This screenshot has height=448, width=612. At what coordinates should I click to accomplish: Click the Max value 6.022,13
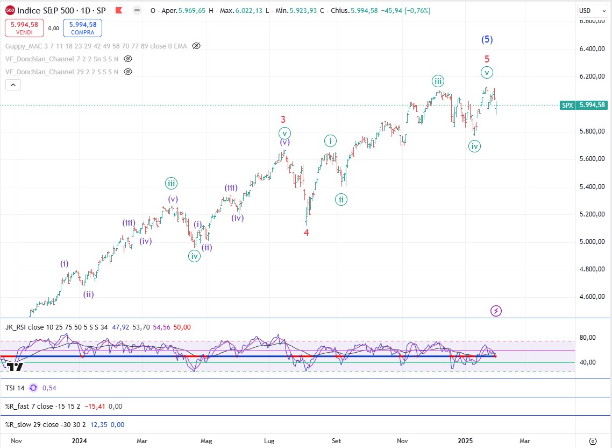249,11
